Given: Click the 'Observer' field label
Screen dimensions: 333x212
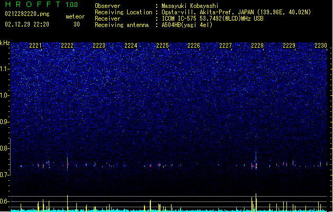Looking at the screenshot, I should tap(107, 6).
